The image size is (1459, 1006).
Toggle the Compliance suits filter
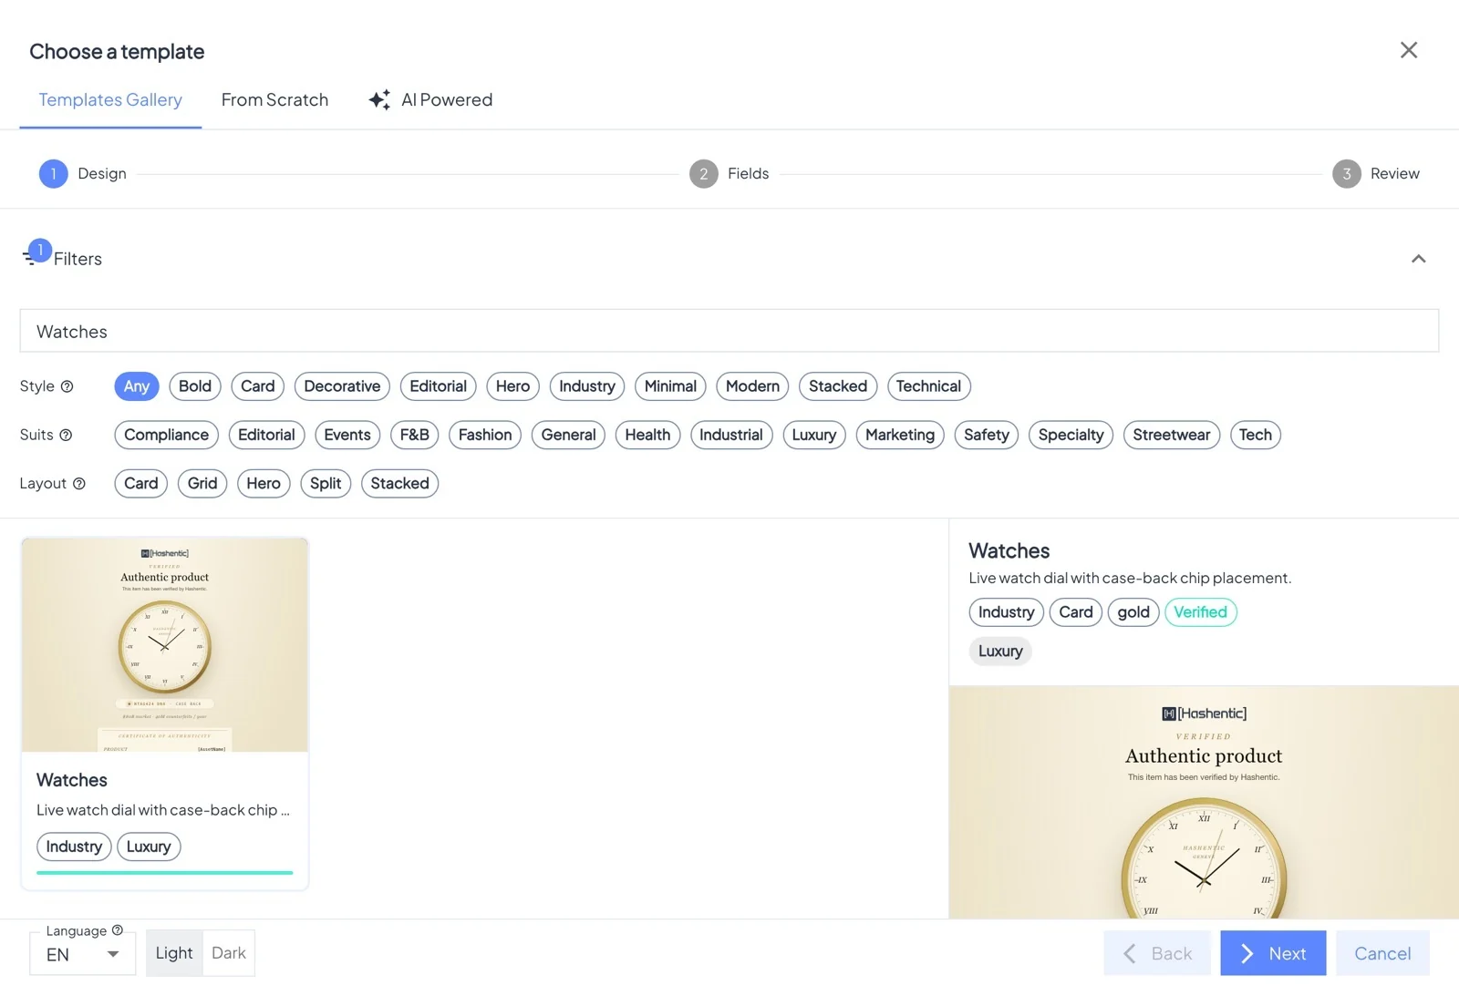pos(167,435)
